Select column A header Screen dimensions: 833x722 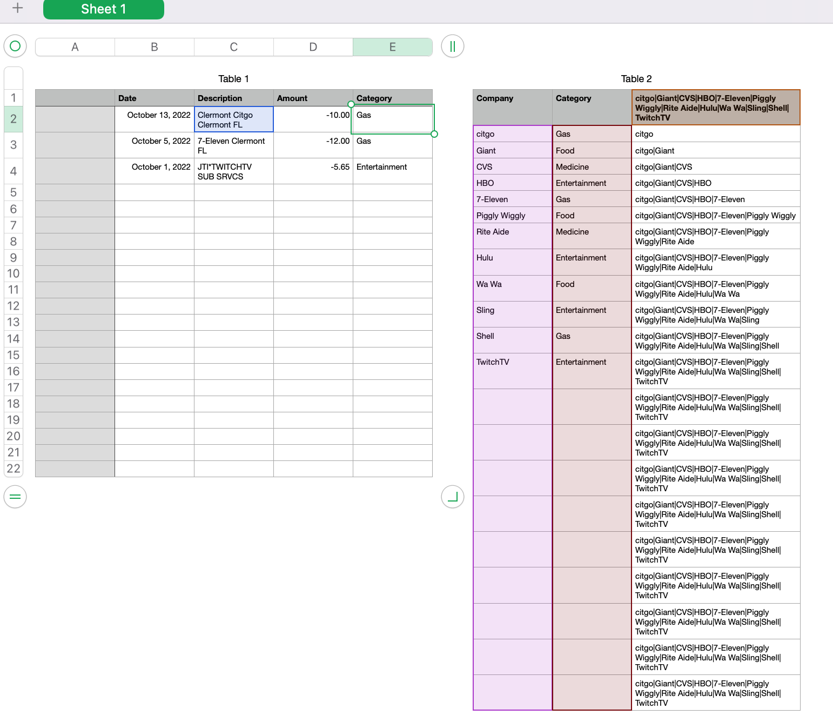(x=75, y=47)
